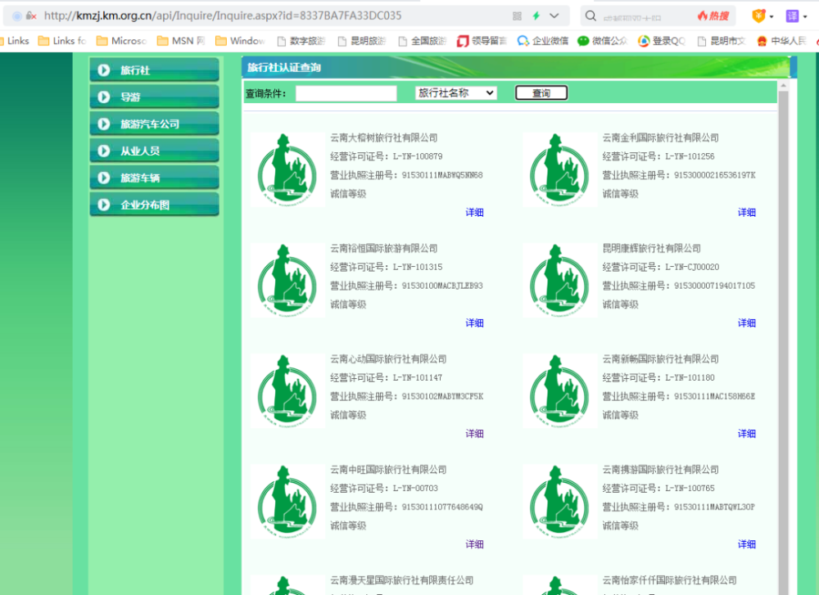Image resolution: width=819 pixels, height=595 pixels.
Task: Expand the address bar history chevron
Action: 554,16
